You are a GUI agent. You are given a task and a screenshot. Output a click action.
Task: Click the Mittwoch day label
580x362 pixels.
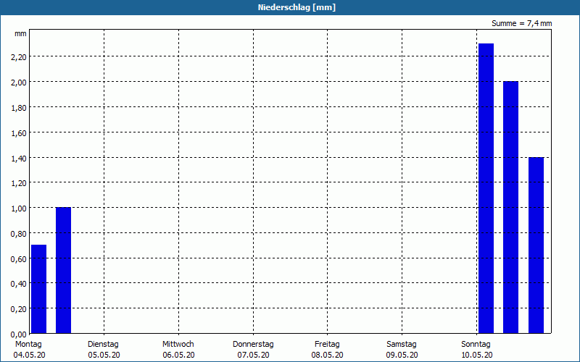[x=178, y=345]
